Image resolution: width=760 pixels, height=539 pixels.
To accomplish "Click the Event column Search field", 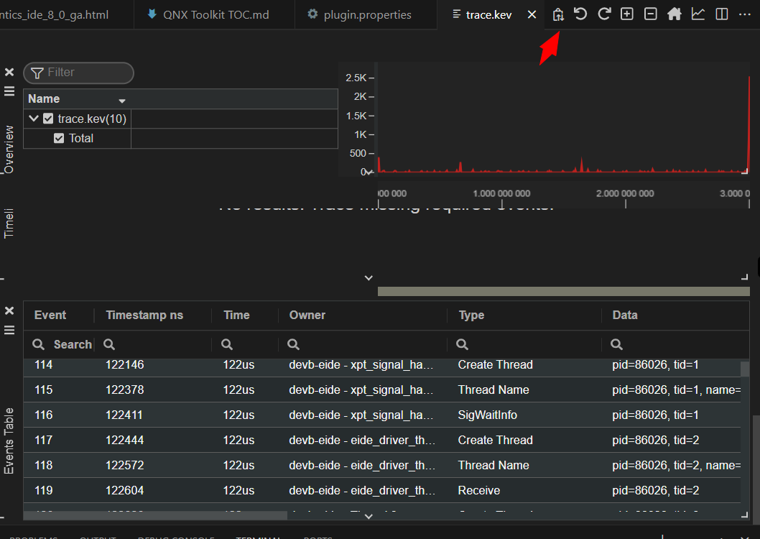I will point(73,344).
